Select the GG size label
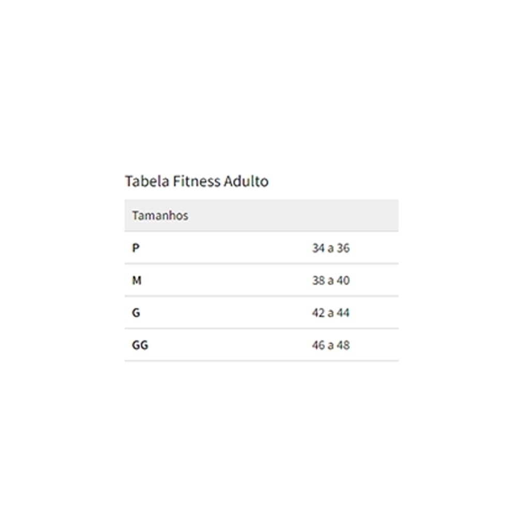The image size is (530, 530). coord(140,345)
